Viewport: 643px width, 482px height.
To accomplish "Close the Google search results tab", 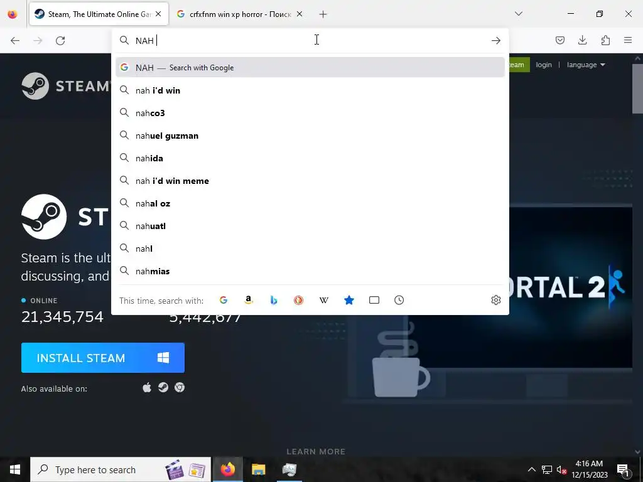I will tap(300, 14).
